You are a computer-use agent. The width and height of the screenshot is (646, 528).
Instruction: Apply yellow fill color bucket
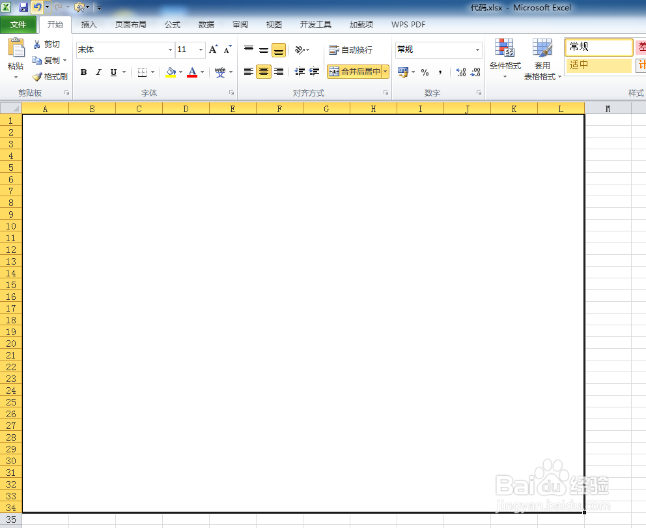(x=171, y=72)
